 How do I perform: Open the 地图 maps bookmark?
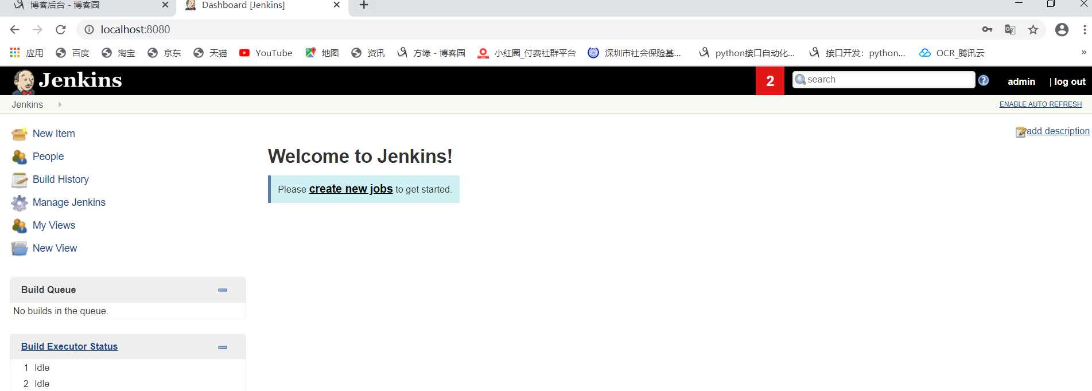click(x=322, y=53)
